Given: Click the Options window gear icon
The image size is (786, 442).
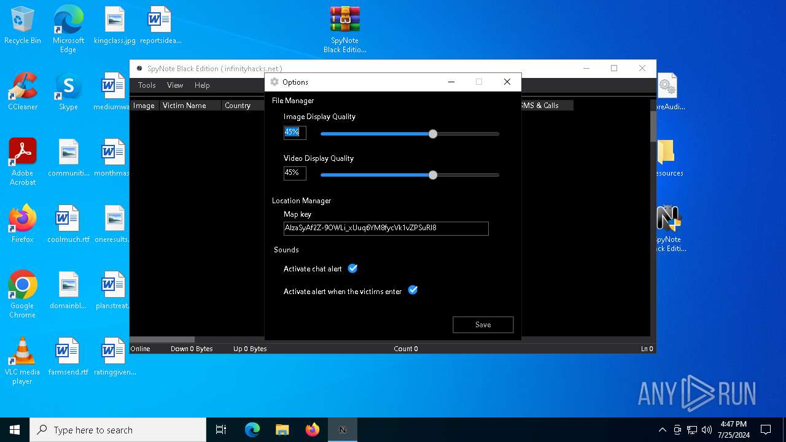Looking at the screenshot, I should point(274,82).
